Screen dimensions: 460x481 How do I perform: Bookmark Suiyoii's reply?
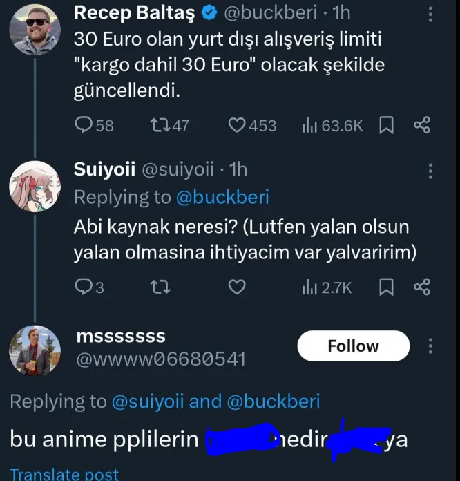(x=386, y=287)
